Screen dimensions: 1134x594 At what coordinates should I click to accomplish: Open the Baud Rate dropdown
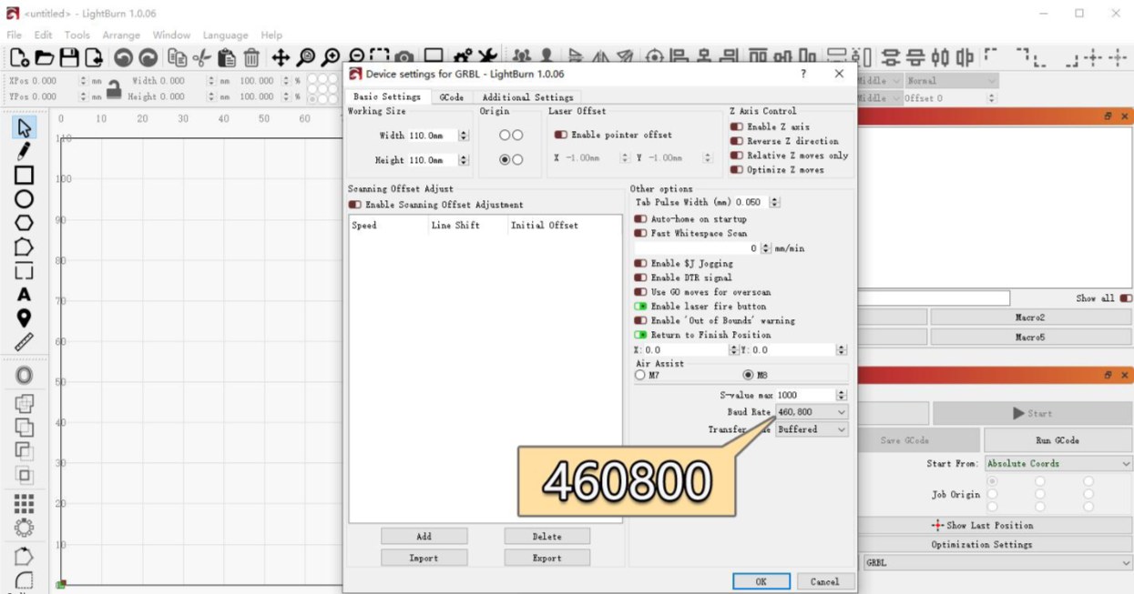pyautogui.click(x=812, y=412)
